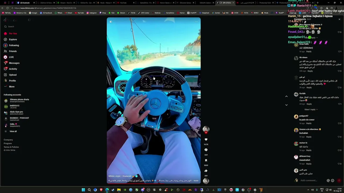Open the spinning sound disc of the video
This screenshot has height=193, width=344.
tap(206, 181)
